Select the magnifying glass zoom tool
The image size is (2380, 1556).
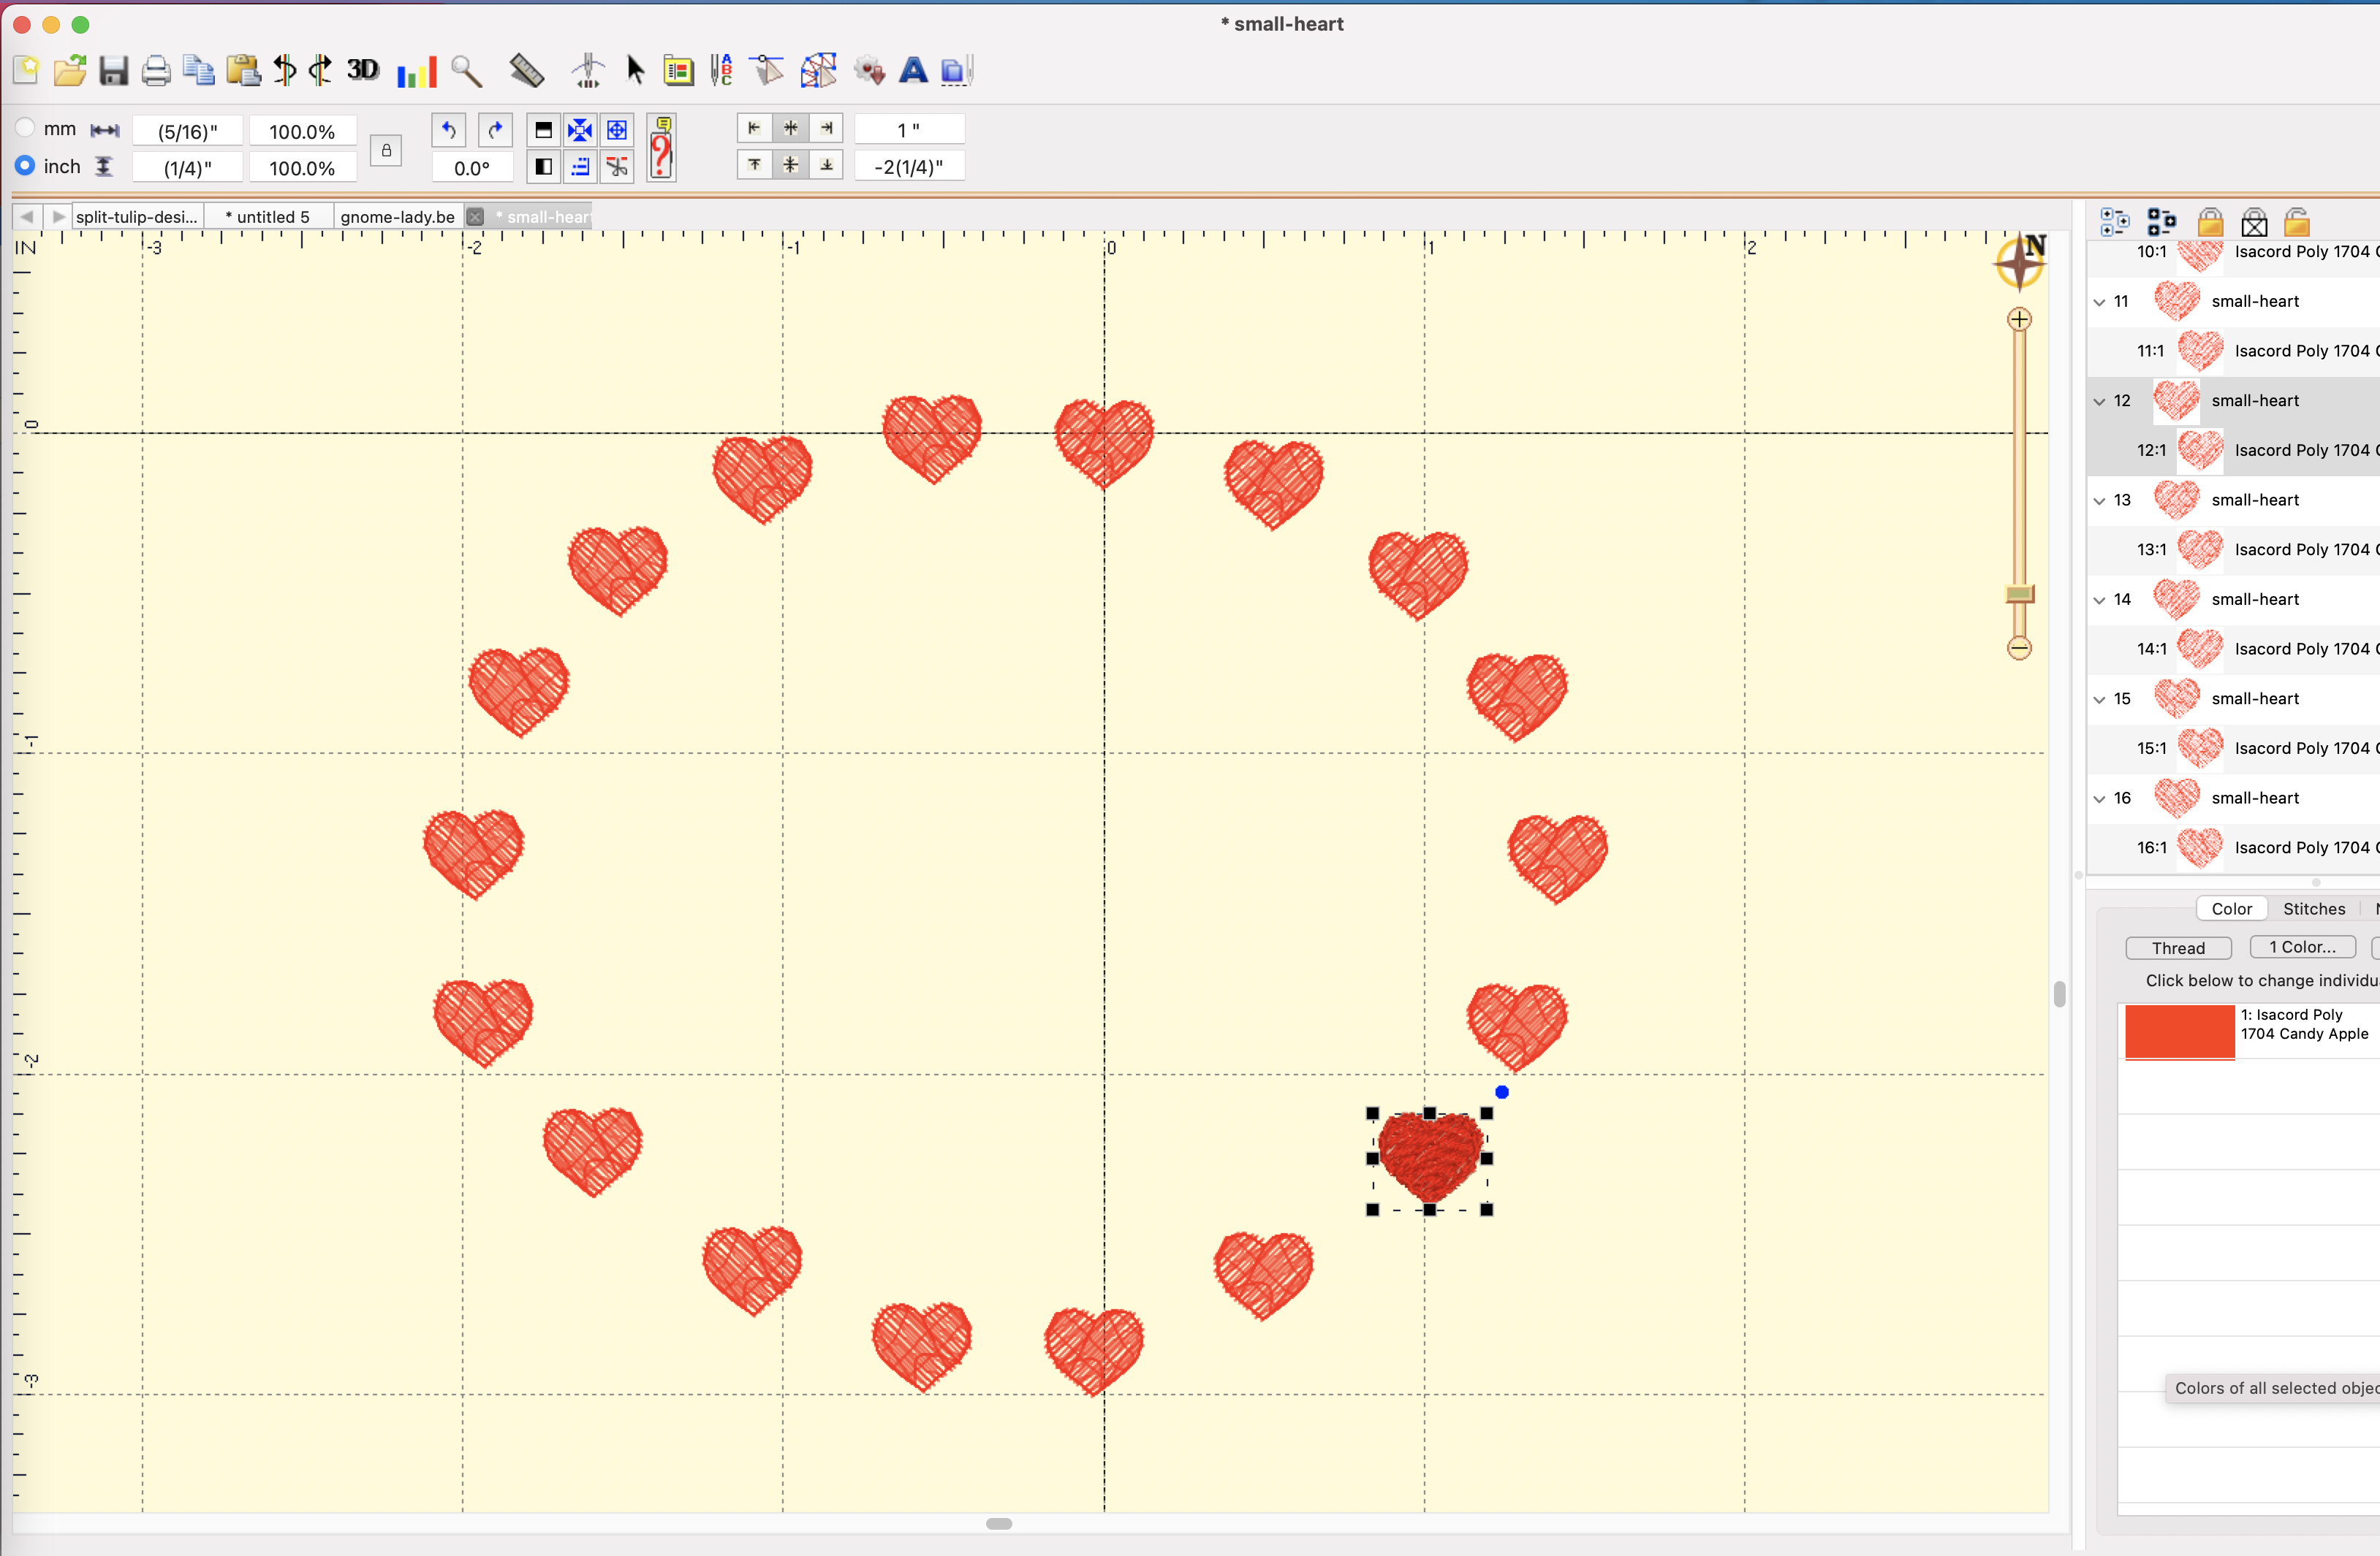click(x=466, y=71)
